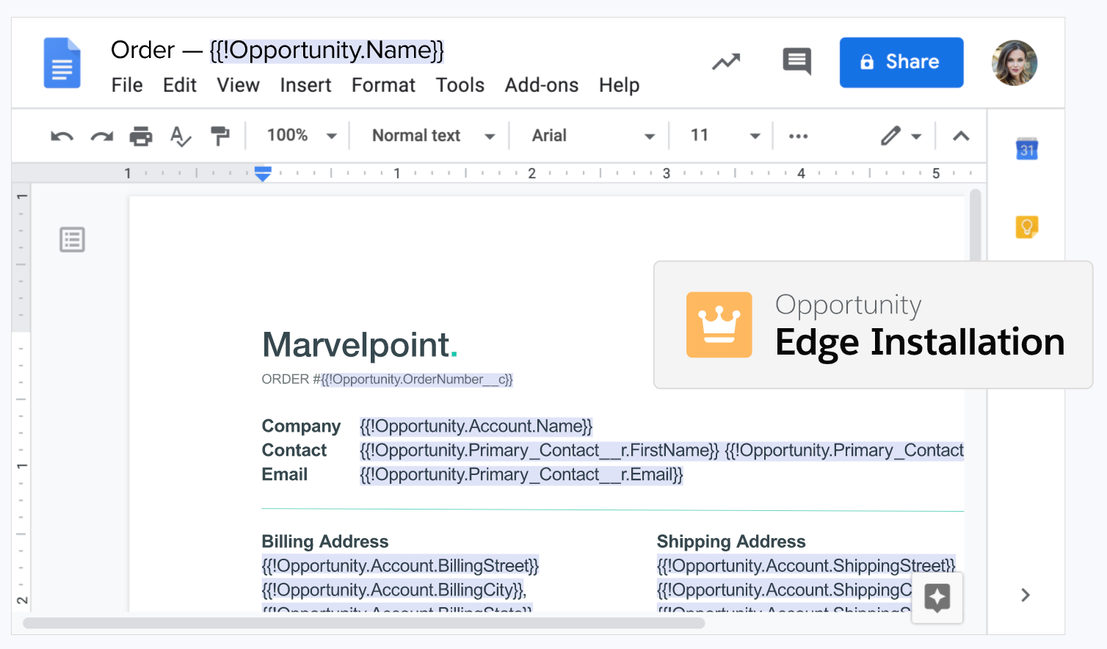Open the Edit menu
The image size is (1107, 649).
pos(180,85)
